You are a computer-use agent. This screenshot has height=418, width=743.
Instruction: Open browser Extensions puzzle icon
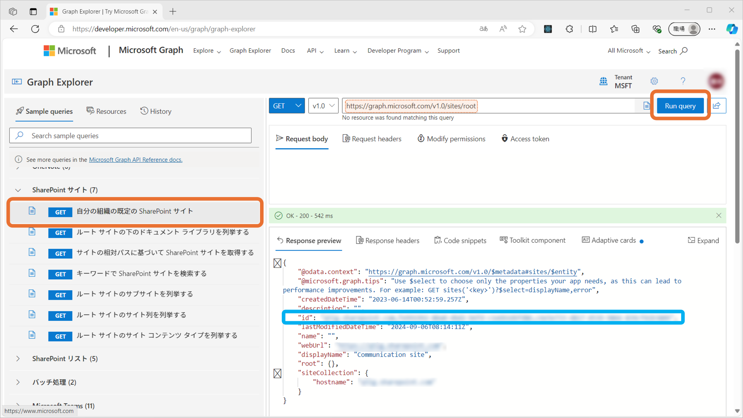click(569, 29)
